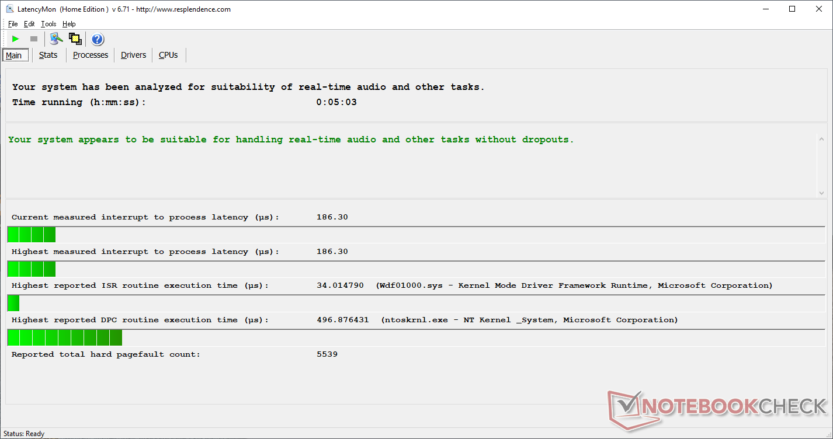
Task: Click the yellow windows toolbar icon
Action: (75, 39)
